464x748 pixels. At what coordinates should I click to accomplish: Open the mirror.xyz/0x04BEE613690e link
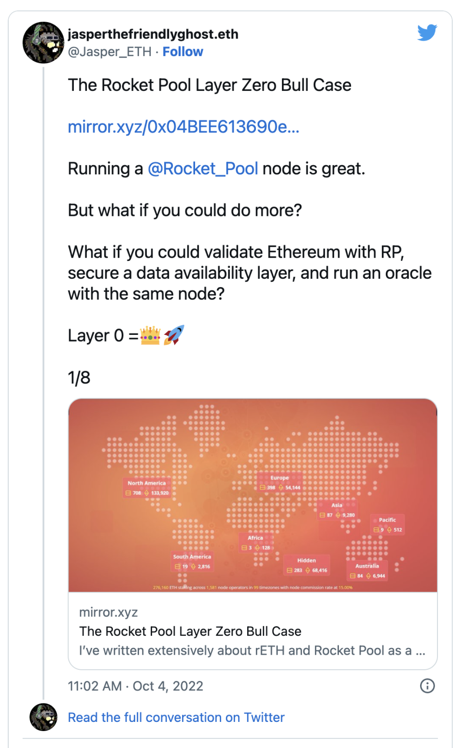183,127
